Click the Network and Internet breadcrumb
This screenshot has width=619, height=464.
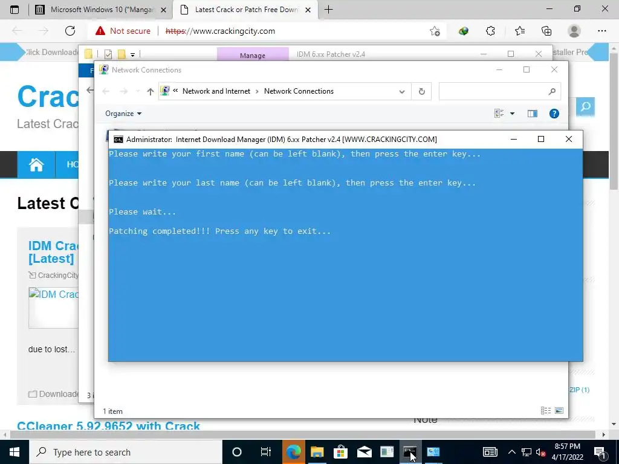216,91
